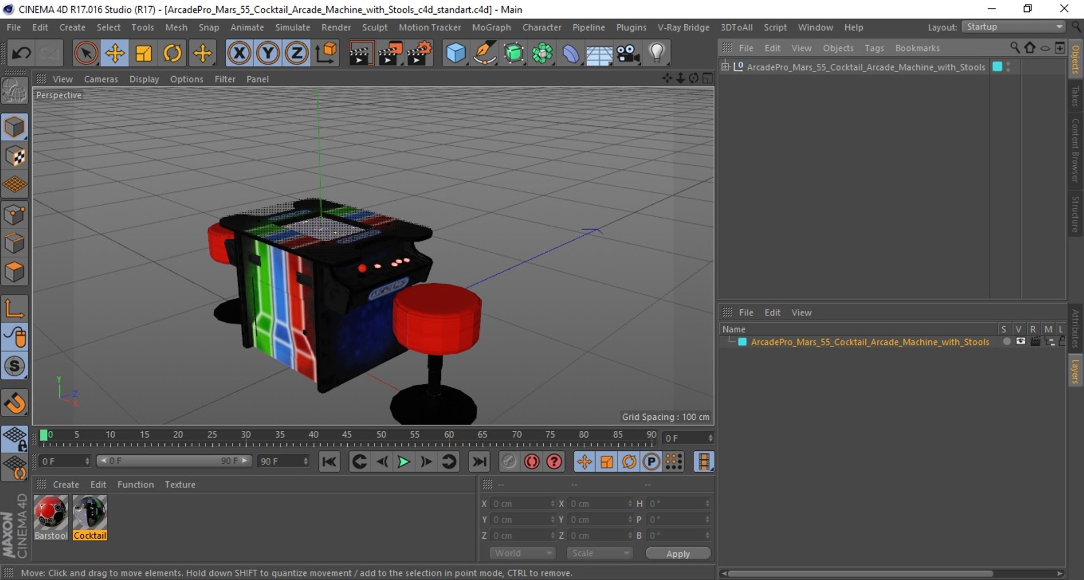Open the MoGraph menu
Image resolution: width=1084 pixels, height=580 pixels.
491,27
